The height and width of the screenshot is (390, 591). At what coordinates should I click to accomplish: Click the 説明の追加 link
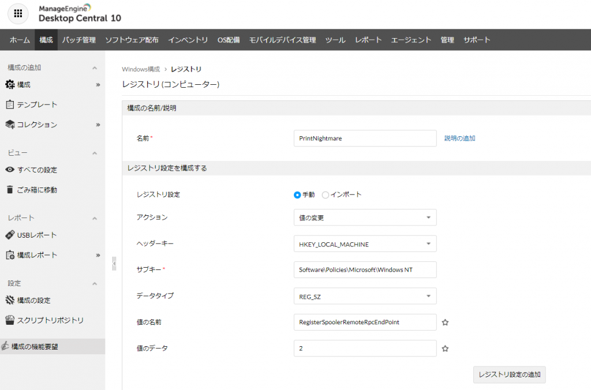coord(460,138)
